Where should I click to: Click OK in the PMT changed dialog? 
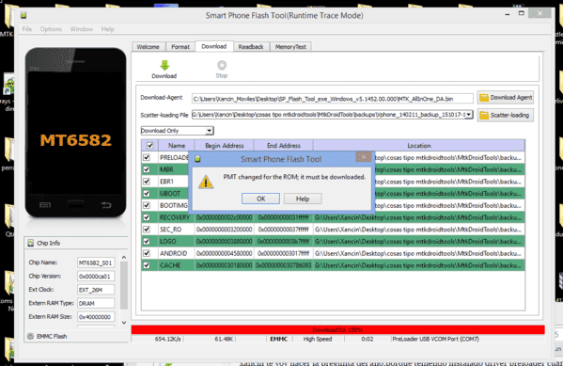click(260, 199)
